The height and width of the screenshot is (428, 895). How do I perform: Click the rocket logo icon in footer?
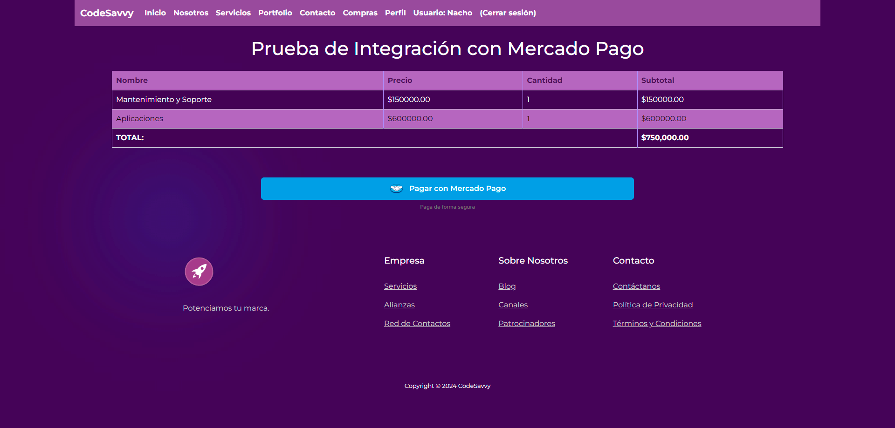point(199,272)
